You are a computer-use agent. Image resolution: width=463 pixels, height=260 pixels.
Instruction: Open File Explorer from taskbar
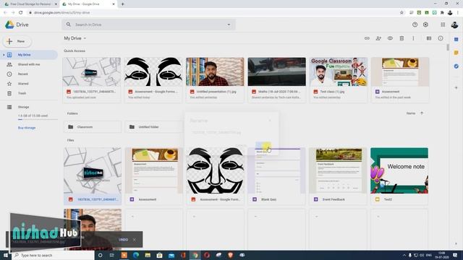point(148,255)
